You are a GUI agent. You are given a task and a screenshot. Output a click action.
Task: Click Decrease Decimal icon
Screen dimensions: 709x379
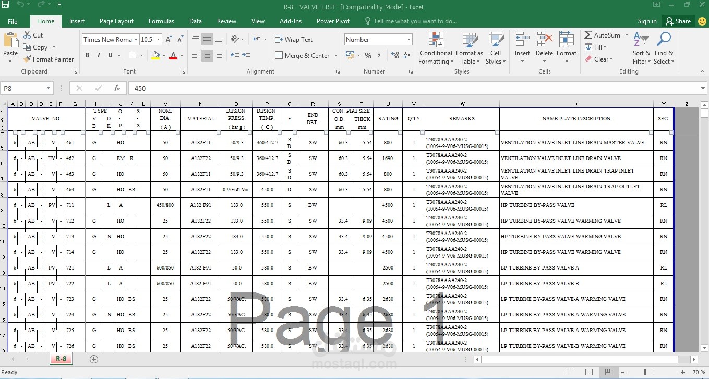[406, 55]
